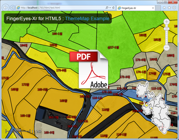Click the parcel label 191전
This screenshot has width=179, height=140.
(x=157, y=40)
